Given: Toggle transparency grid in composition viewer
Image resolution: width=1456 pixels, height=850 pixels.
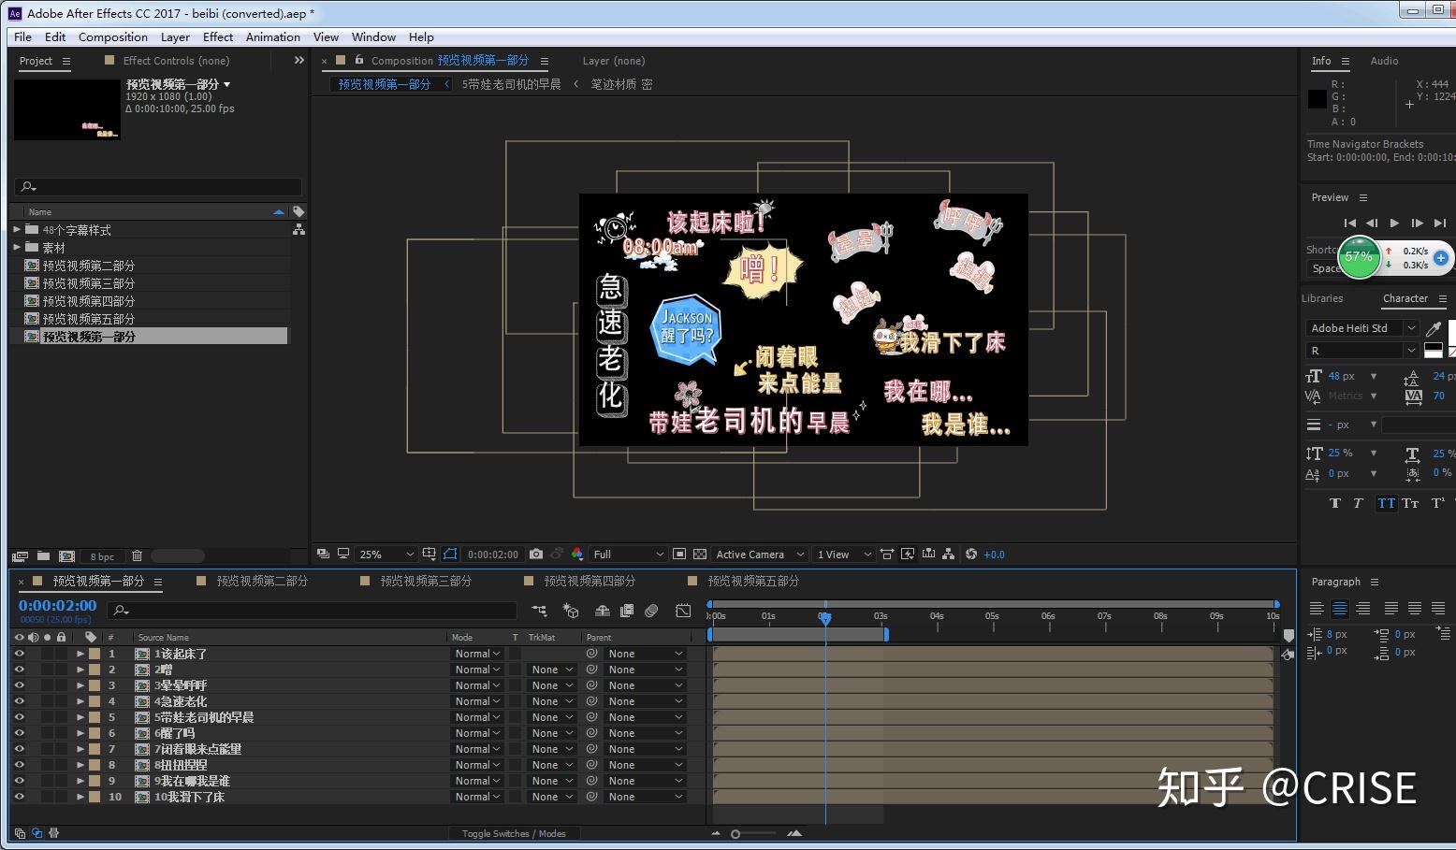Looking at the screenshot, I should [x=700, y=555].
